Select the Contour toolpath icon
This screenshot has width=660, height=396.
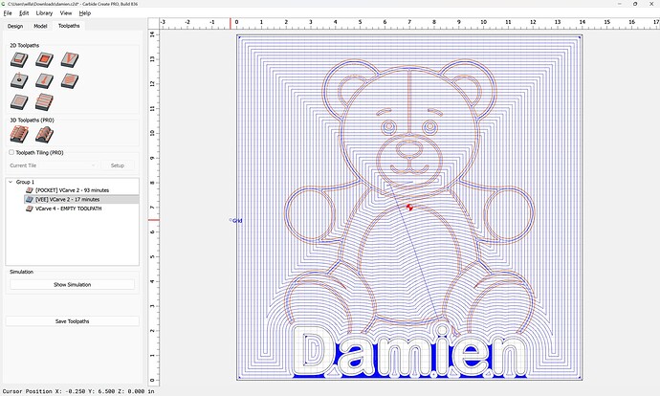click(x=18, y=60)
